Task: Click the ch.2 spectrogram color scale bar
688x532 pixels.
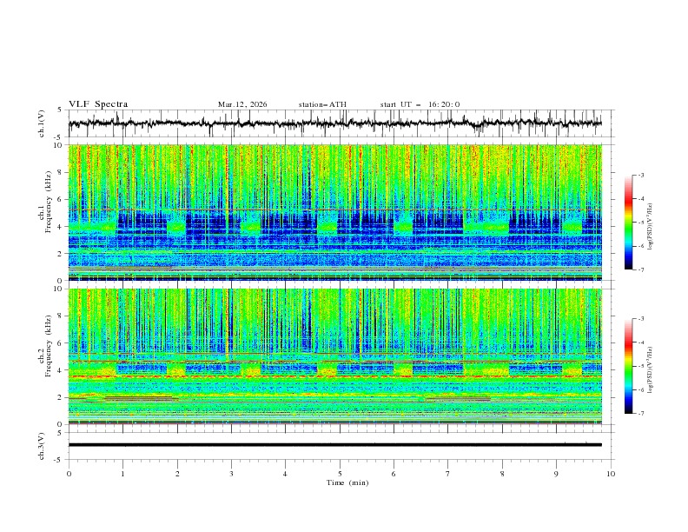Action: pyautogui.click(x=628, y=366)
